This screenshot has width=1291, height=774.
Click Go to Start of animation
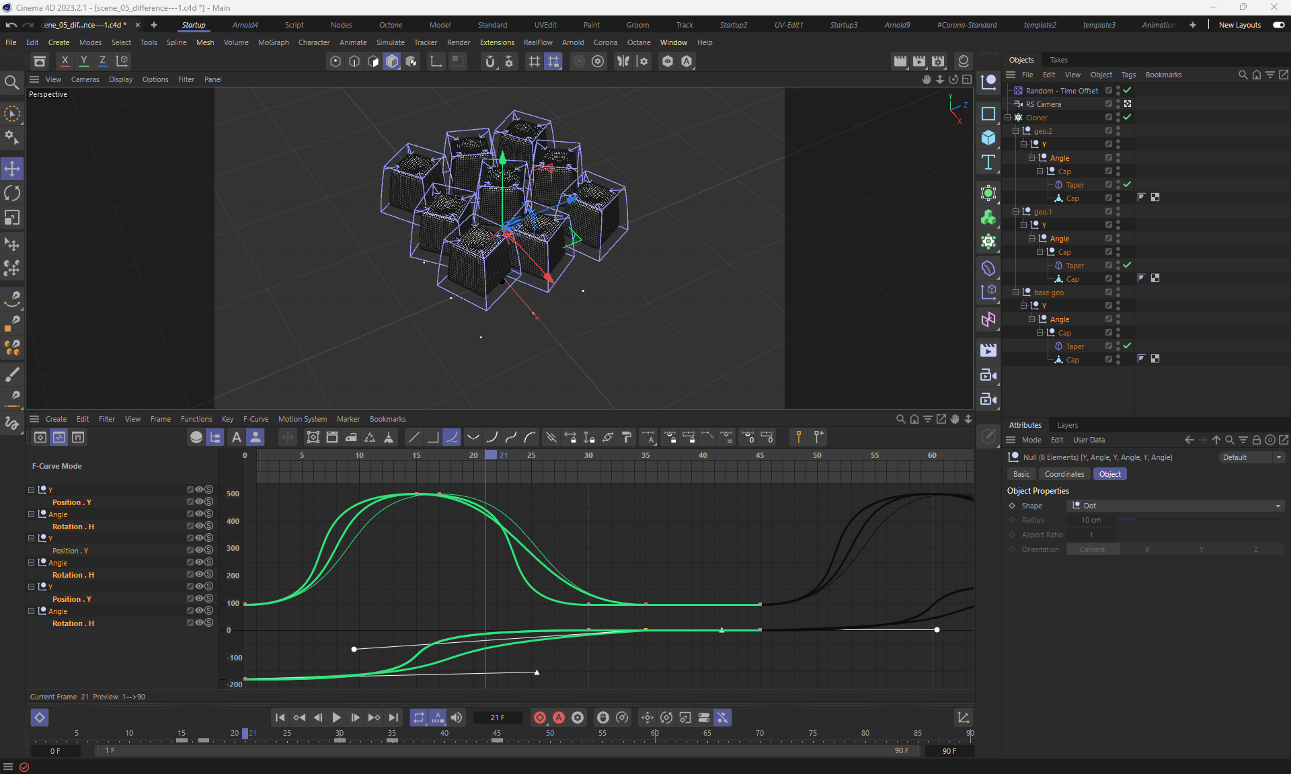[280, 718]
